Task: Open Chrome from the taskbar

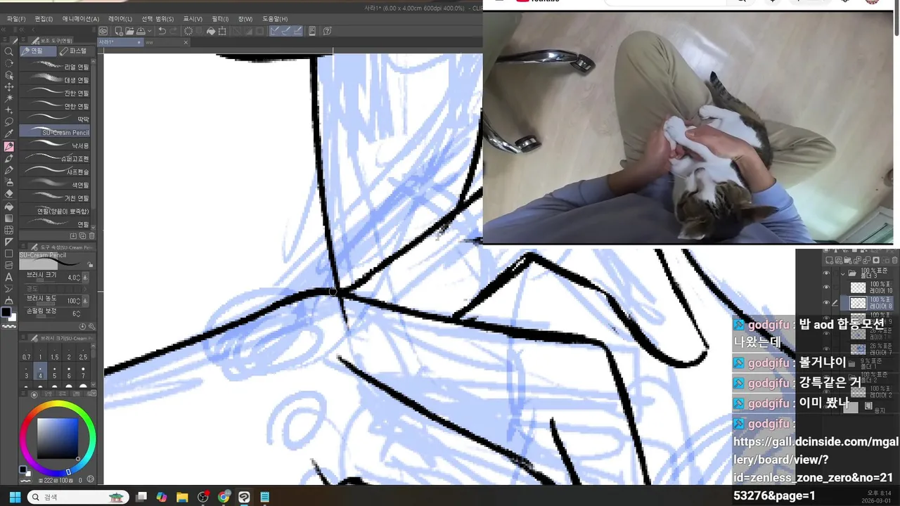Action: point(224,497)
